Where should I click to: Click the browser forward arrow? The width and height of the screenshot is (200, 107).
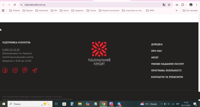9,5
